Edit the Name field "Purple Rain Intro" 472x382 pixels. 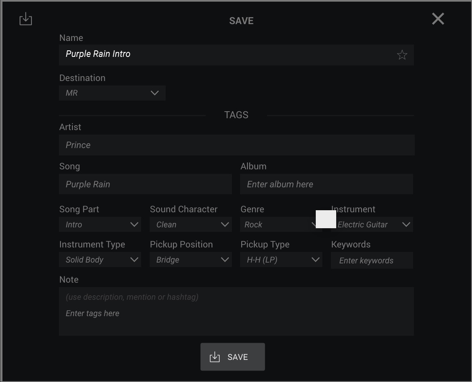tap(236, 55)
